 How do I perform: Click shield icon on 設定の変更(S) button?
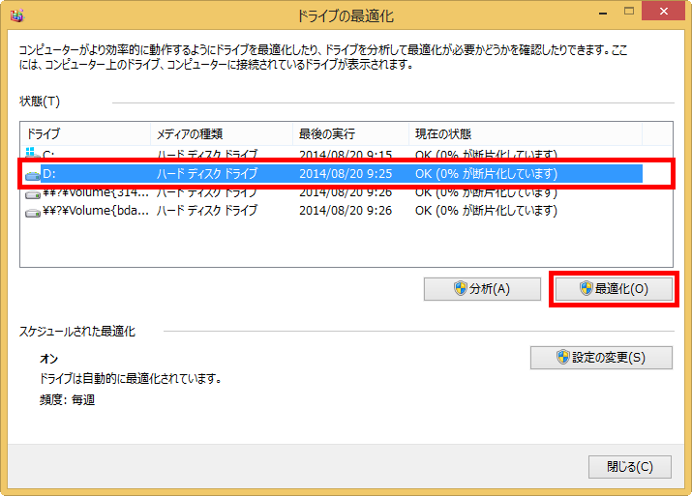click(562, 357)
